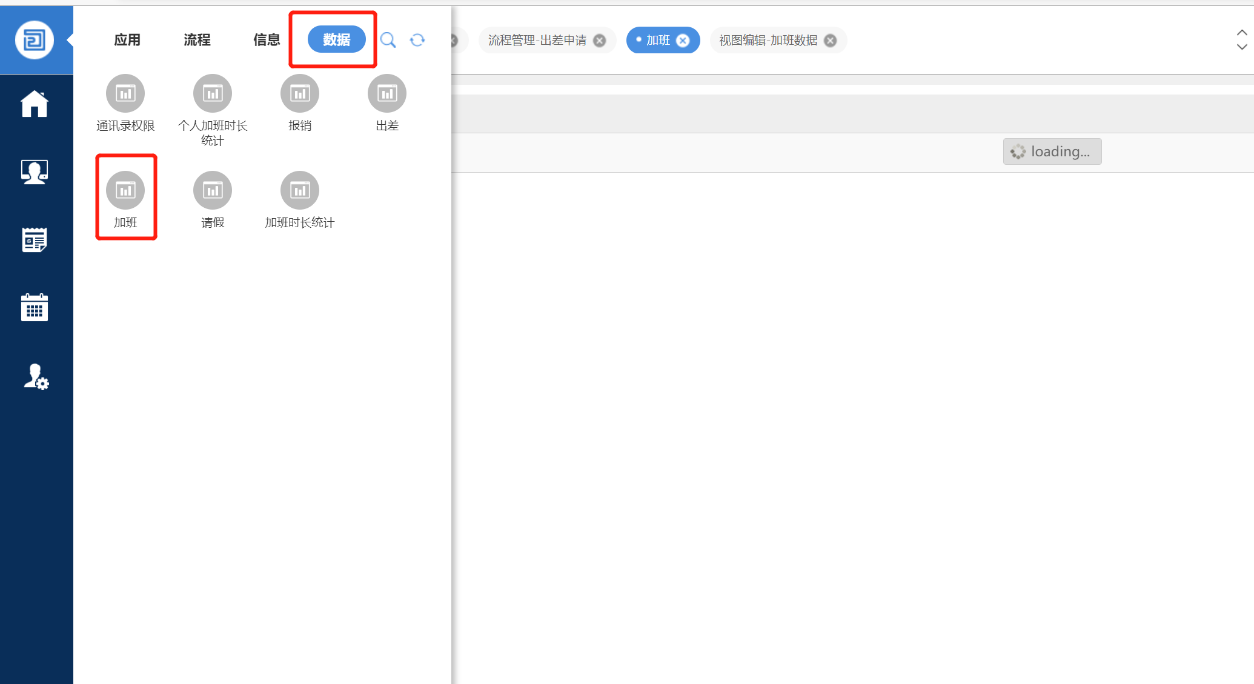Viewport: 1254px width, 684px height.
Task: Open the 加班时长统计 data item
Action: click(x=300, y=191)
